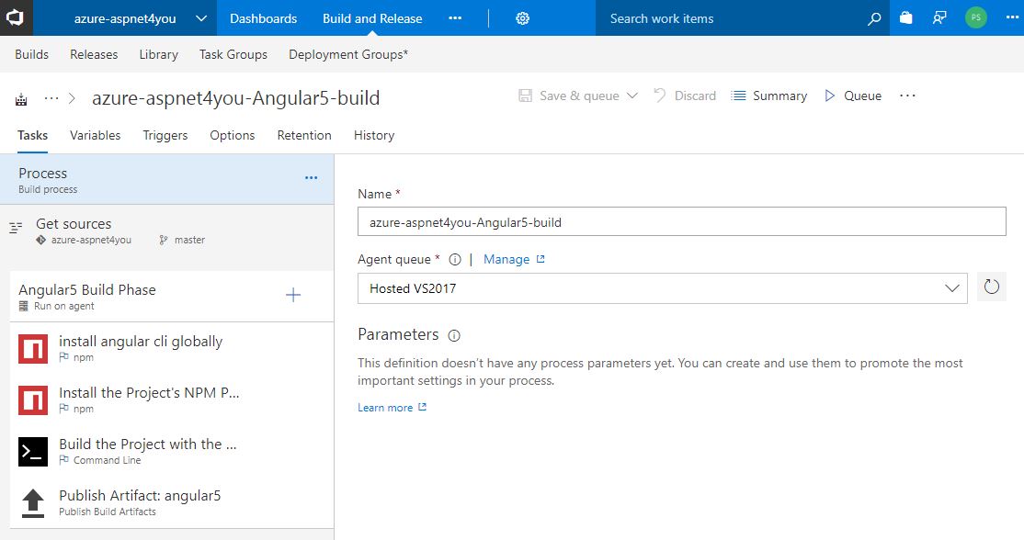This screenshot has width=1024, height=540.
Task: Queue the build
Action: point(853,96)
